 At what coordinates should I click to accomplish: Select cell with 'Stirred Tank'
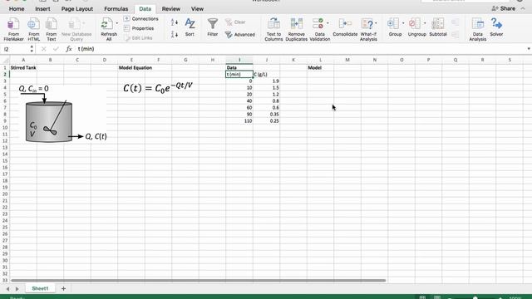pos(23,68)
